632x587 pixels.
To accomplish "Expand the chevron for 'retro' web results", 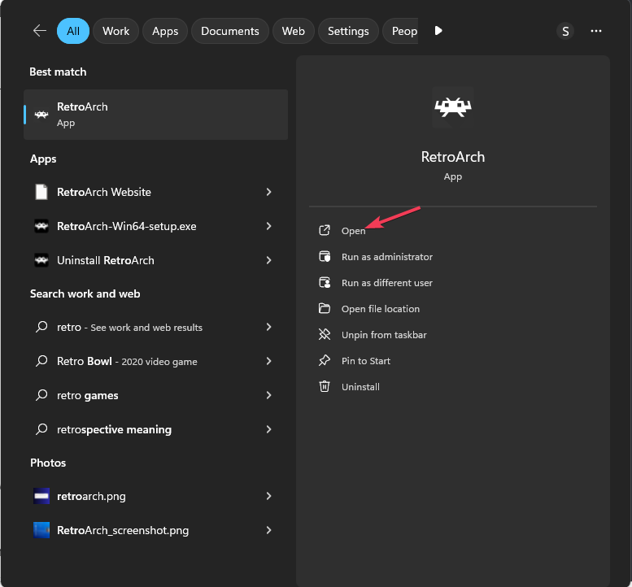I will (269, 327).
